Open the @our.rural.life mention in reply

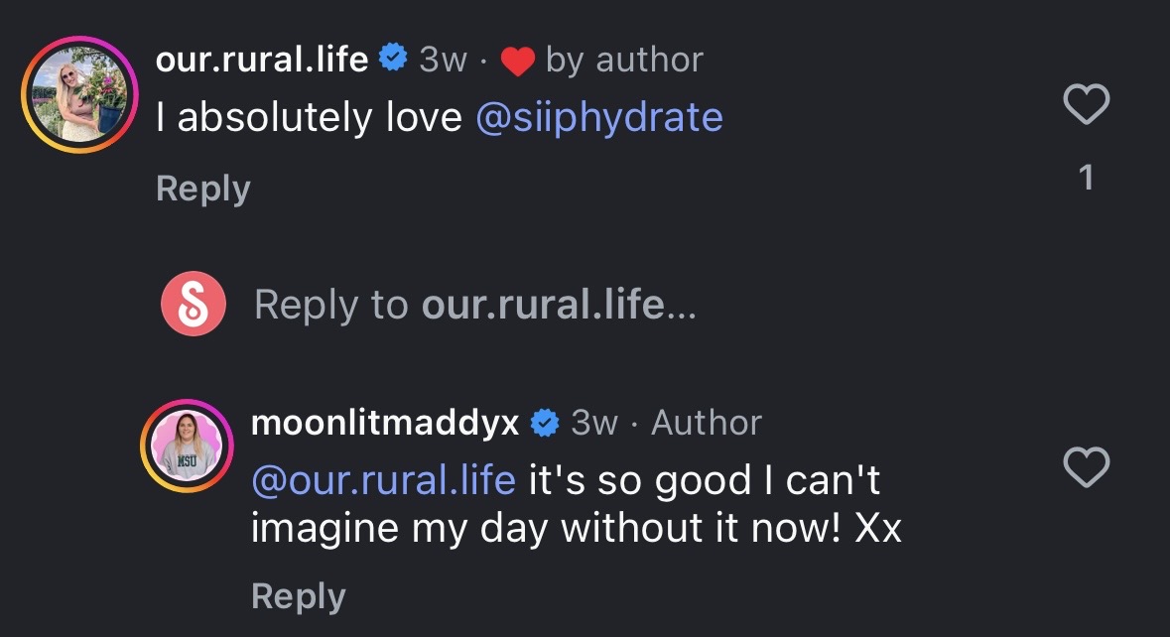click(x=383, y=480)
